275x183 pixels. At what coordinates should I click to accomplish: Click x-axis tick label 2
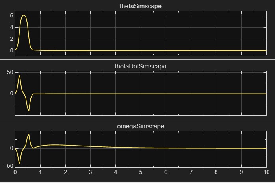[x=65, y=172]
